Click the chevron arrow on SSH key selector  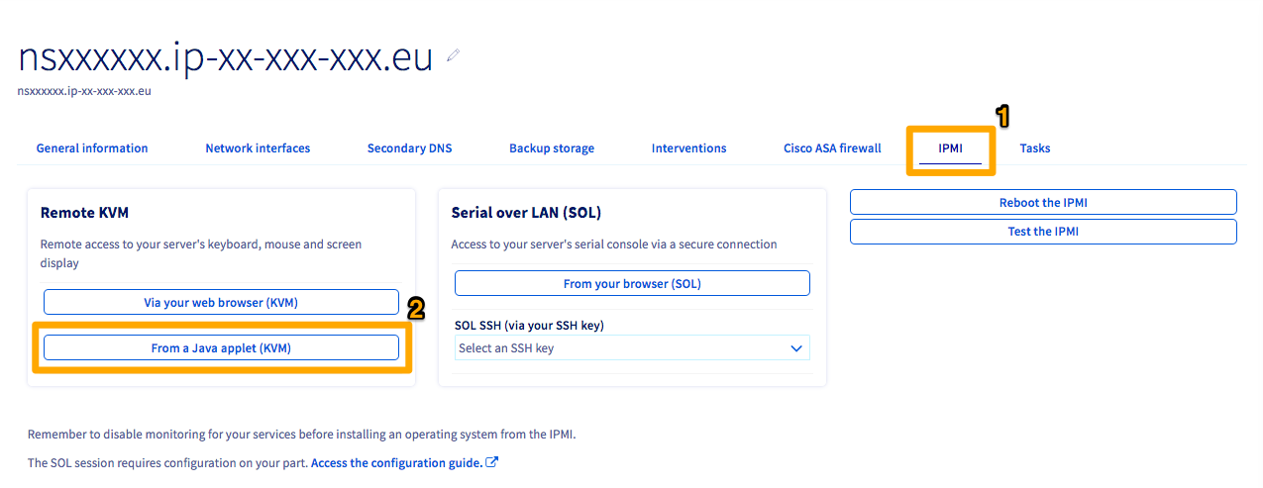tap(795, 348)
